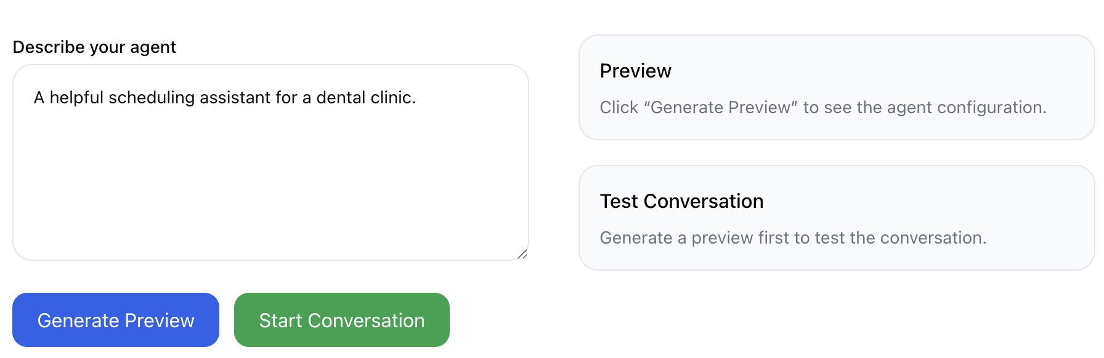Click the word "assistant" in the description
Screen dimensions: 1104x358
tap(235, 98)
